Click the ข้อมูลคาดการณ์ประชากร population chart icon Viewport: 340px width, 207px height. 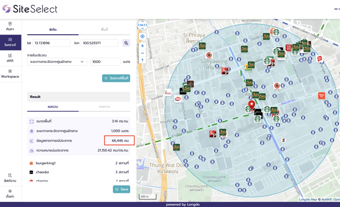point(32,141)
